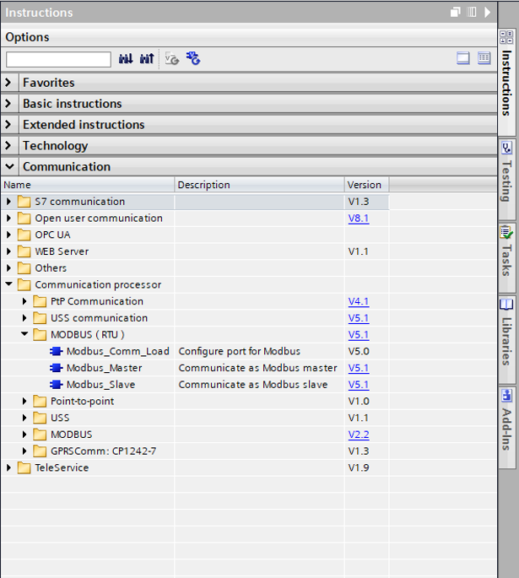
Task: Click the V1.9 version of TeleService
Action: coord(359,467)
